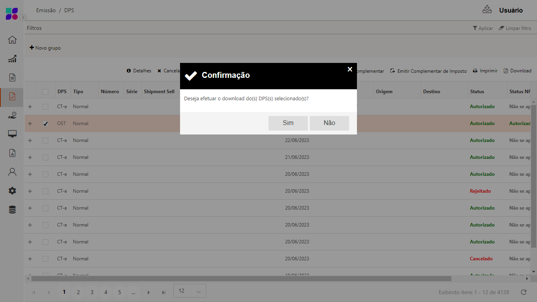Viewport: 537px width, 302px height.
Task: Refresh the grid with reload icon
Action: pos(524,292)
